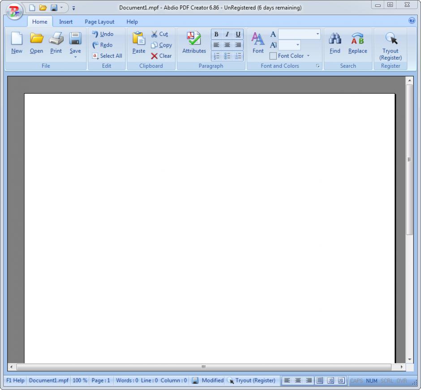This screenshot has height=390, width=421.
Task: Switch to the Home ribbon tab
Action: point(40,22)
